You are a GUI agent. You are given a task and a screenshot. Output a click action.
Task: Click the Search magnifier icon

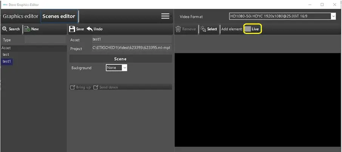(x=5, y=29)
